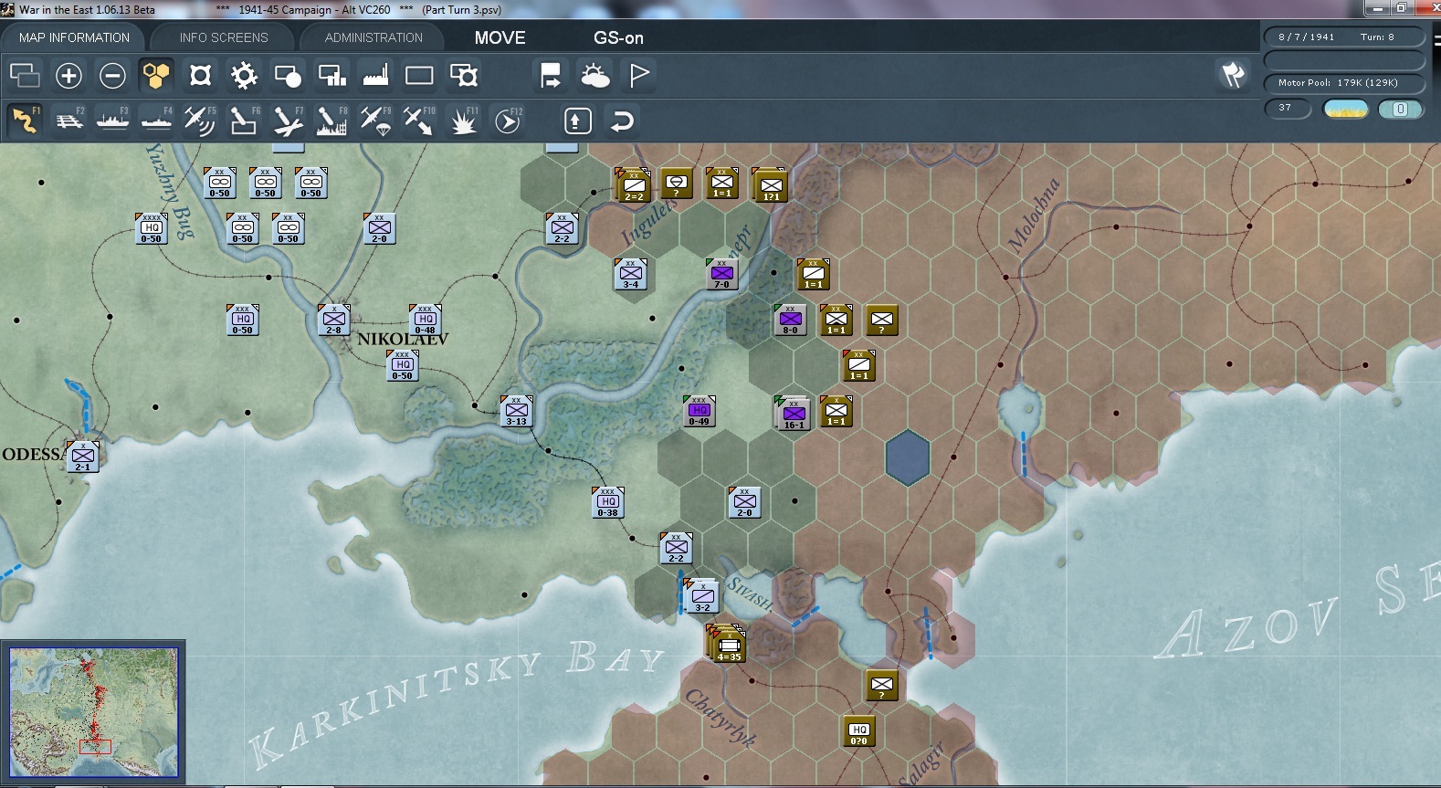Click the gear cog toolbar icon

(244, 76)
